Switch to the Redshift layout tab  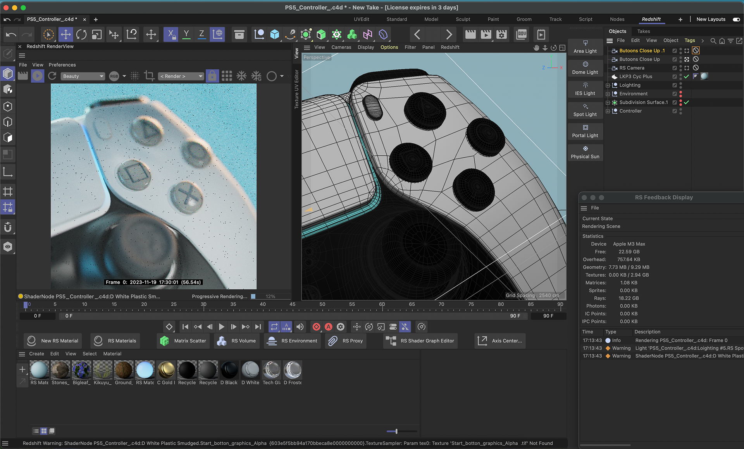(x=651, y=19)
